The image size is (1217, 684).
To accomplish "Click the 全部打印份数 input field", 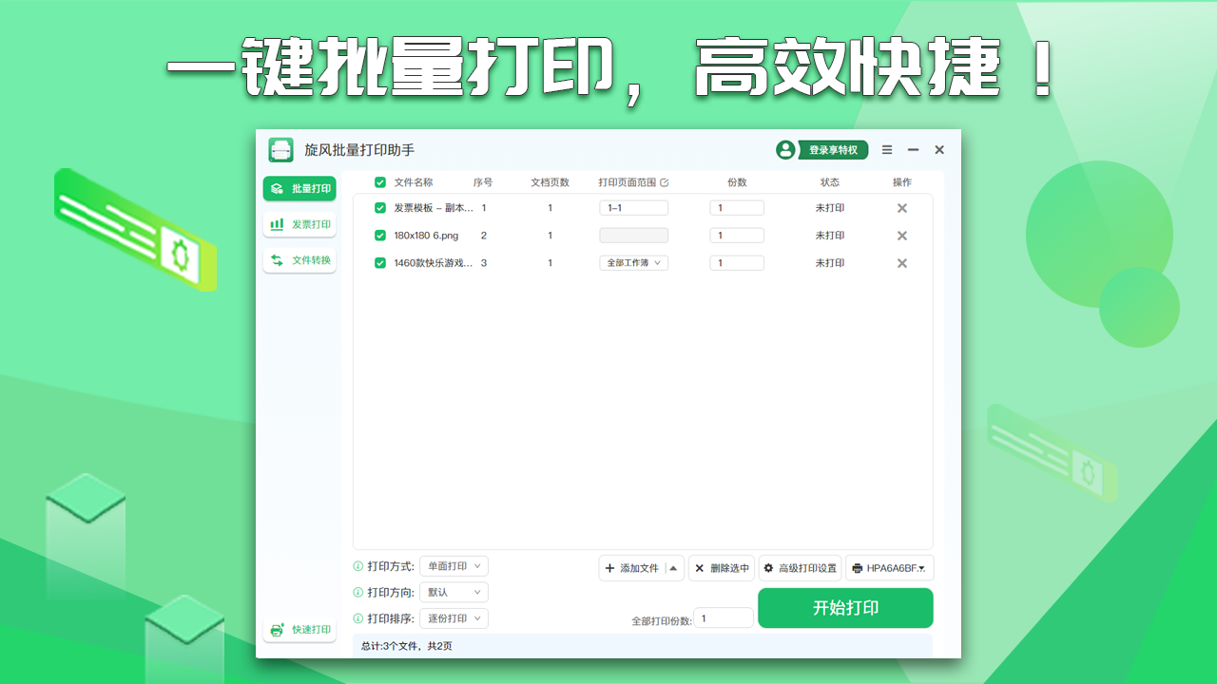I will [x=723, y=617].
